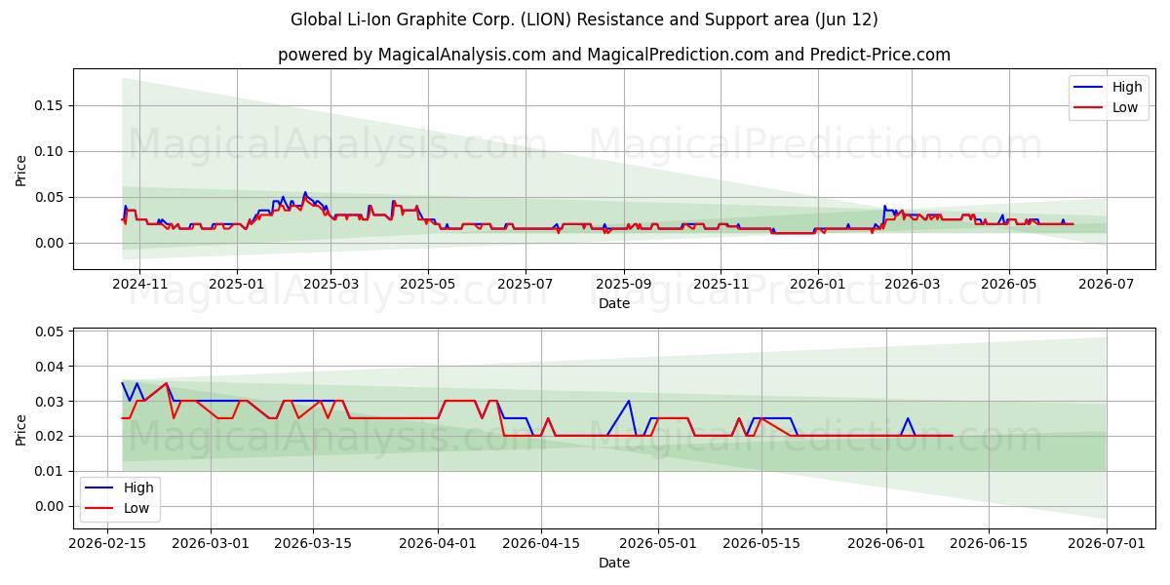
Task: Click the '2025-05' tick label on the top chart
Action: 428,284
